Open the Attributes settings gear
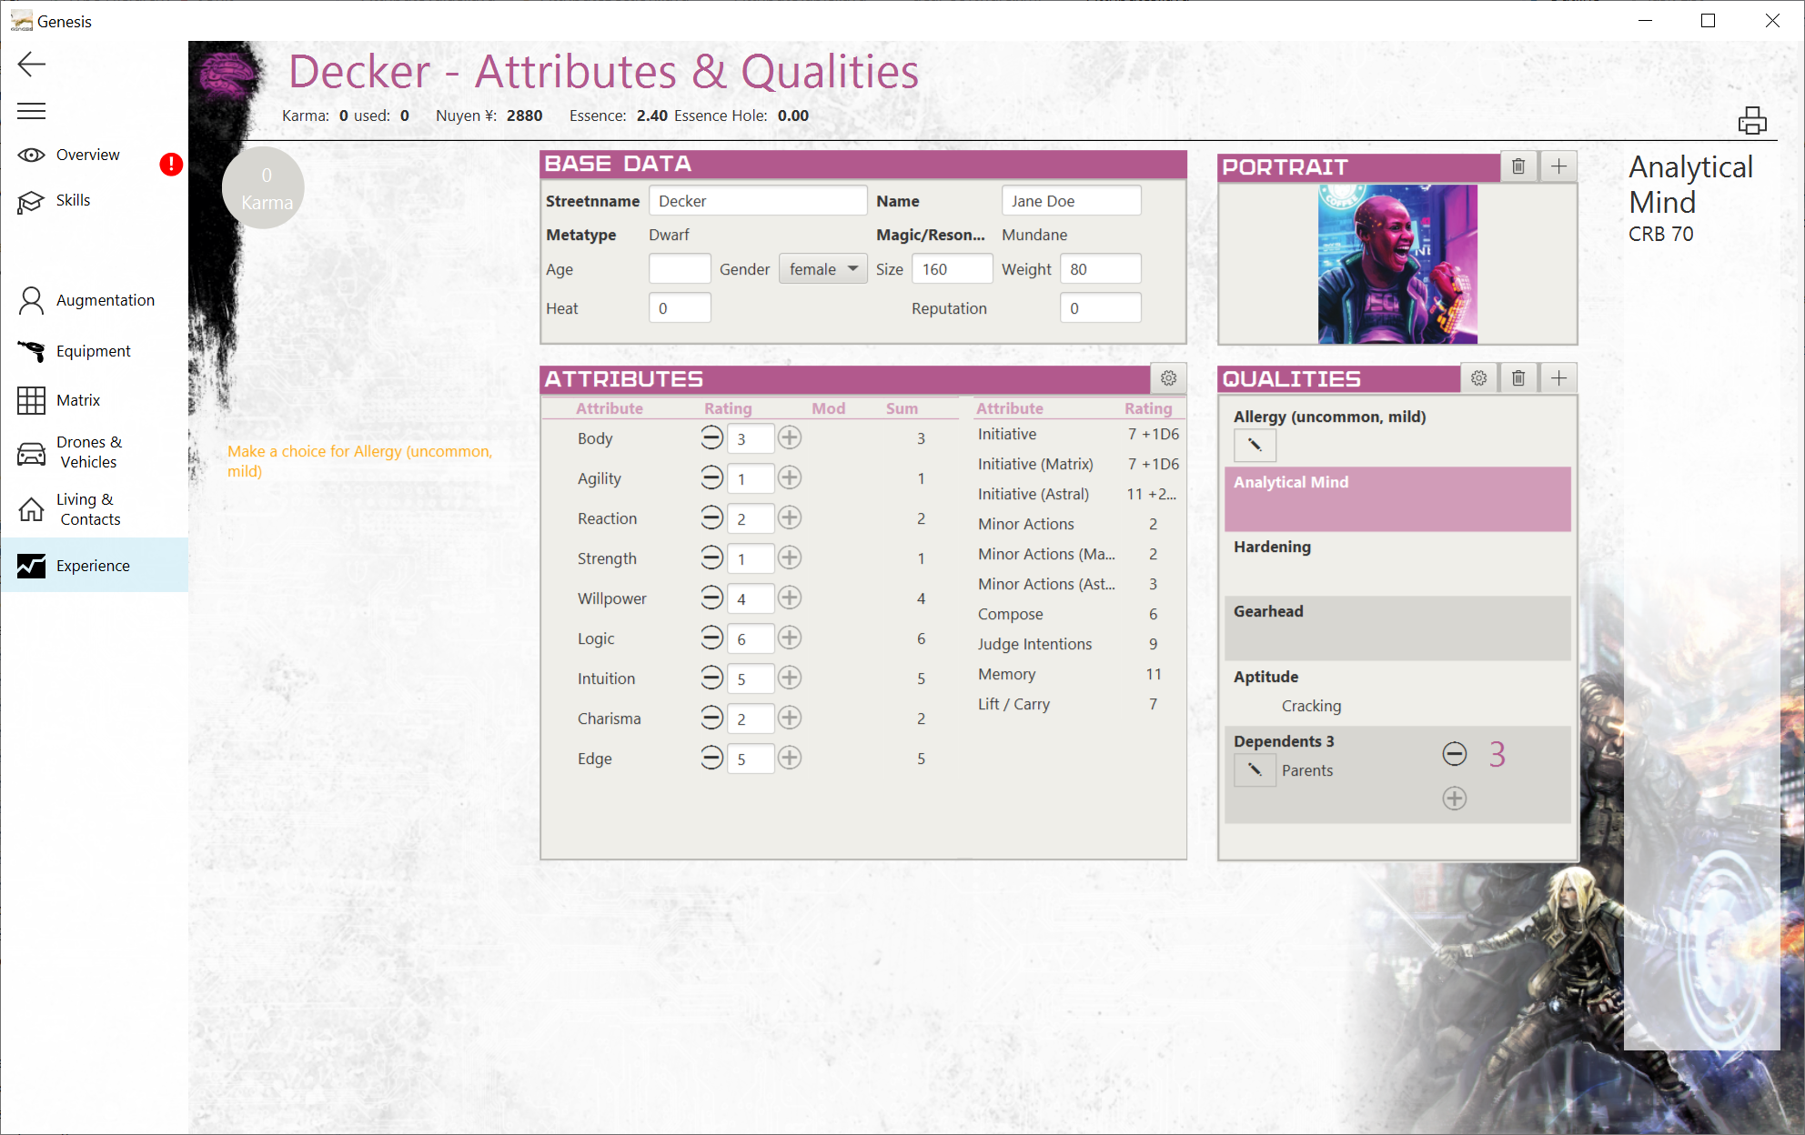Image resolution: width=1805 pixels, height=1135 pixels. 1169,377
